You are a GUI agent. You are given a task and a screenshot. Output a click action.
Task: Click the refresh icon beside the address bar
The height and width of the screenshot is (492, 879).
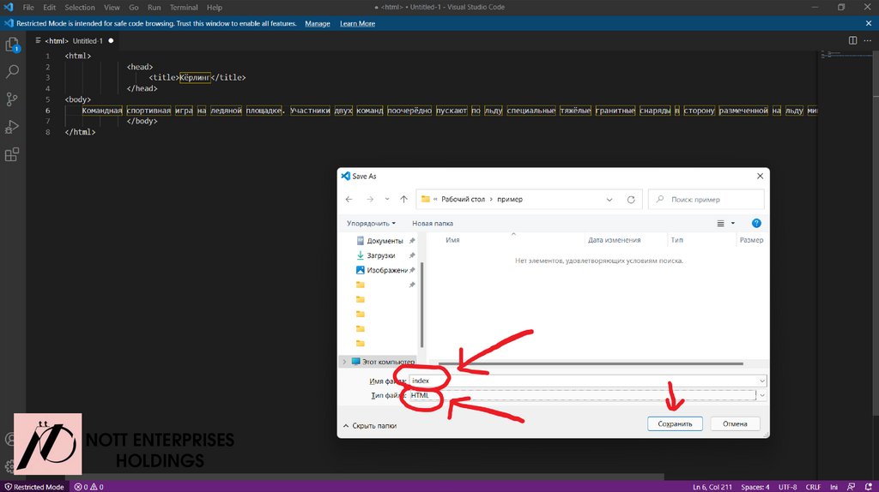(631, 199)
